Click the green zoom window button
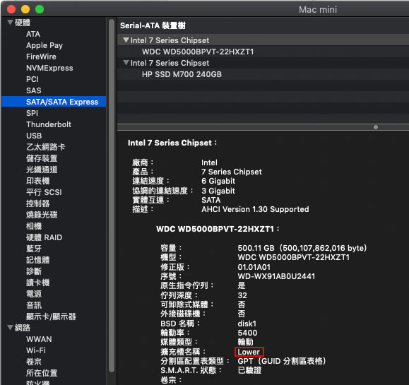 coord(40,9)
